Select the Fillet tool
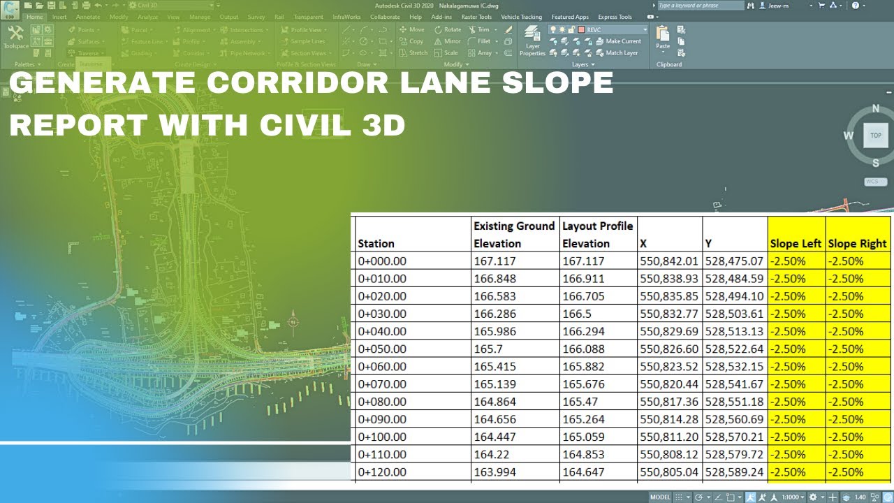894x503 pixels. (x=479, y=41)
